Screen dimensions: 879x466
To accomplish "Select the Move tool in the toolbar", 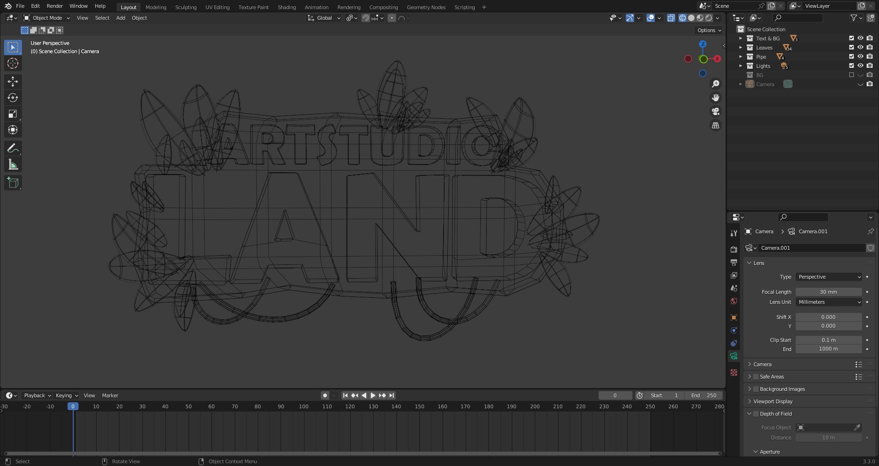I will coord(13,82).
